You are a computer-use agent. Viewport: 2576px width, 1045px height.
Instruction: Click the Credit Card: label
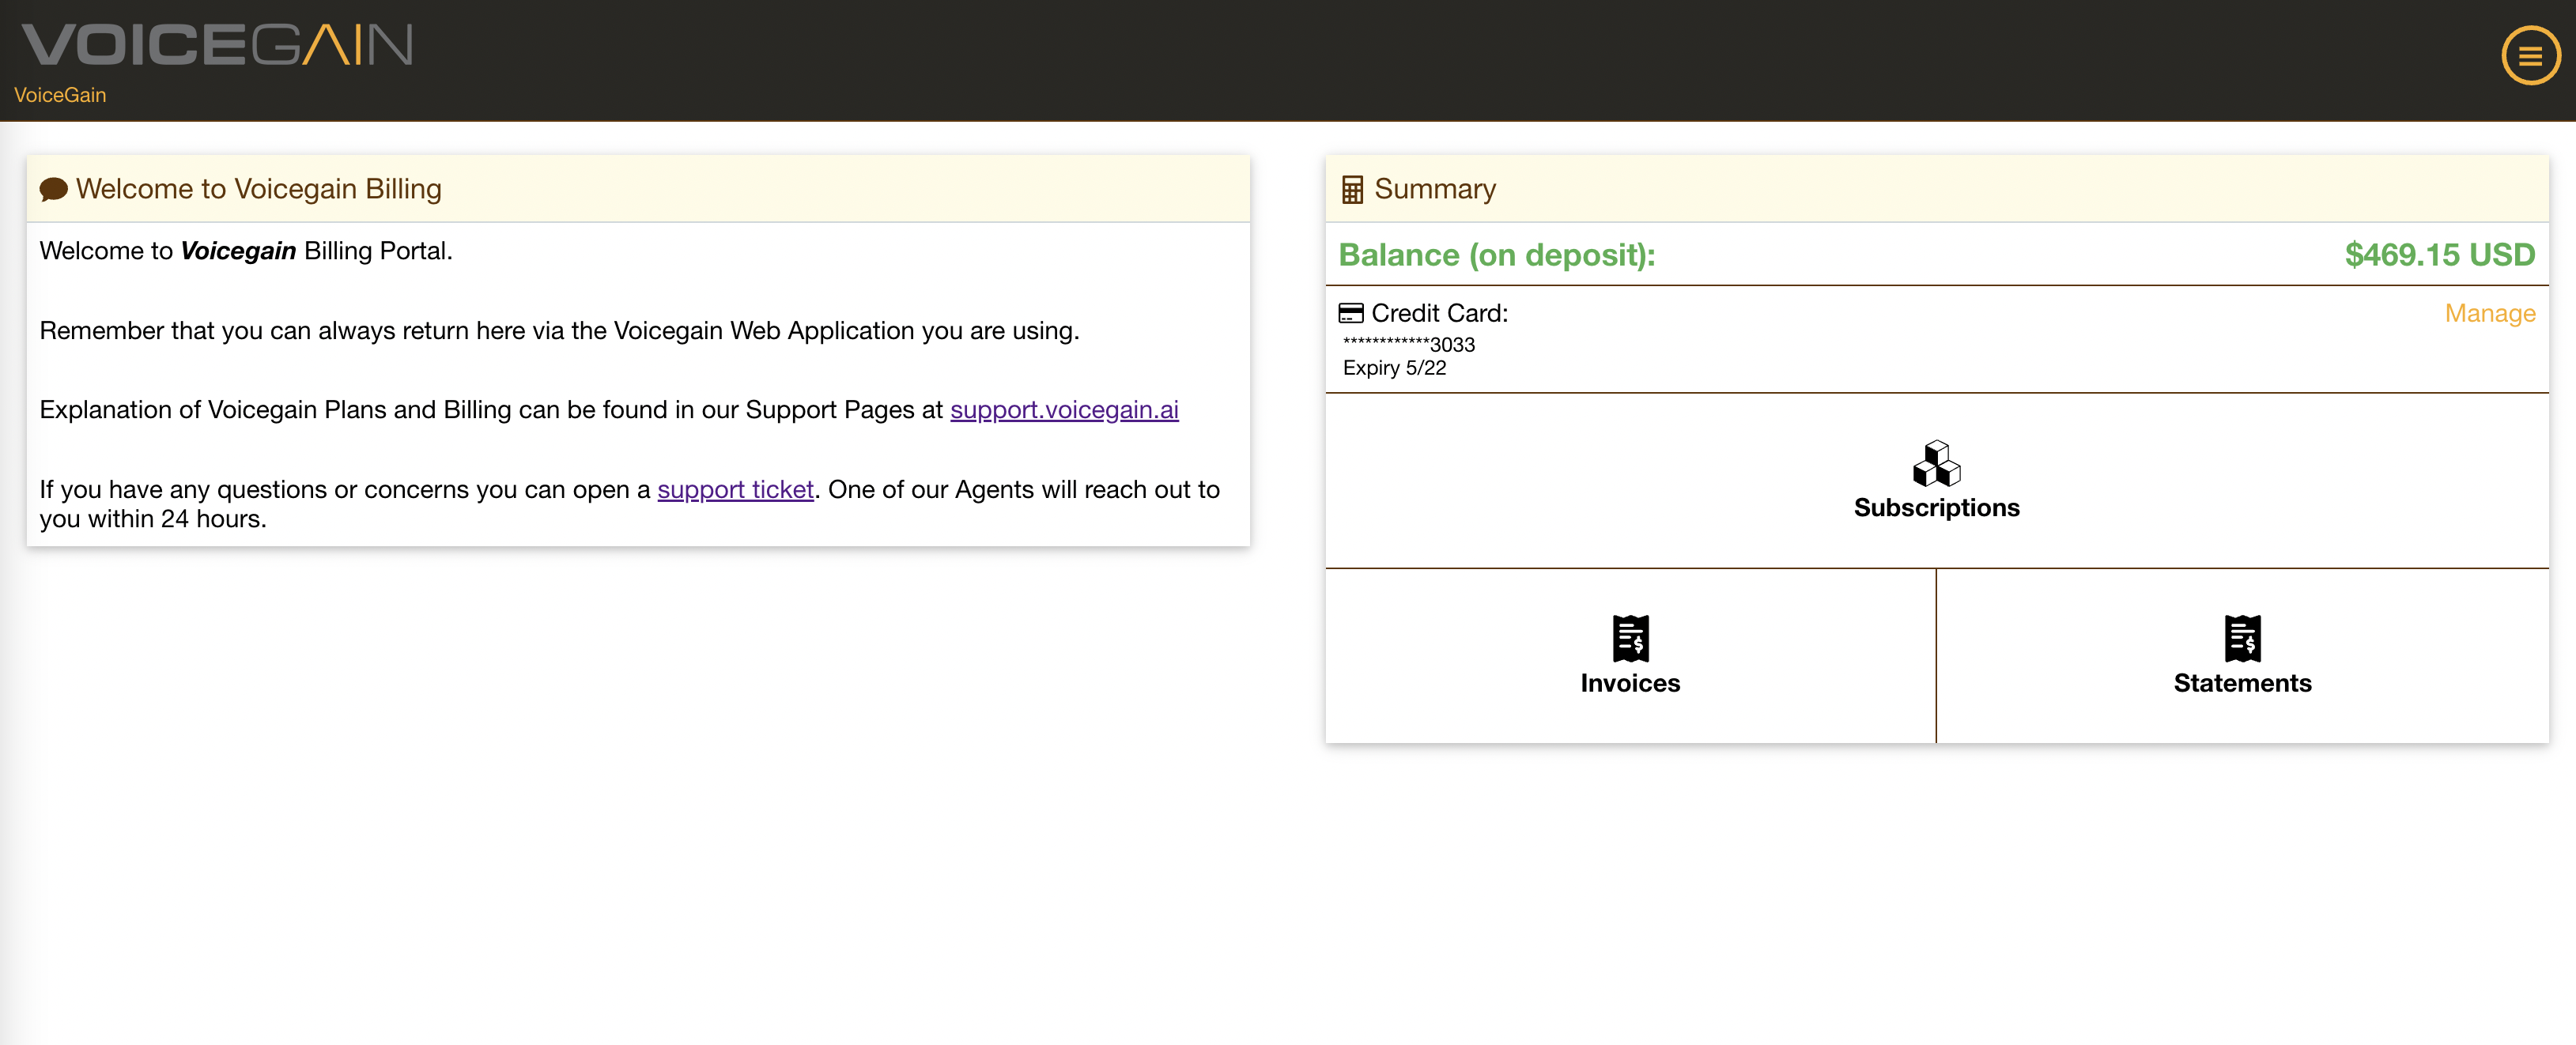(x=1439, y=314)
